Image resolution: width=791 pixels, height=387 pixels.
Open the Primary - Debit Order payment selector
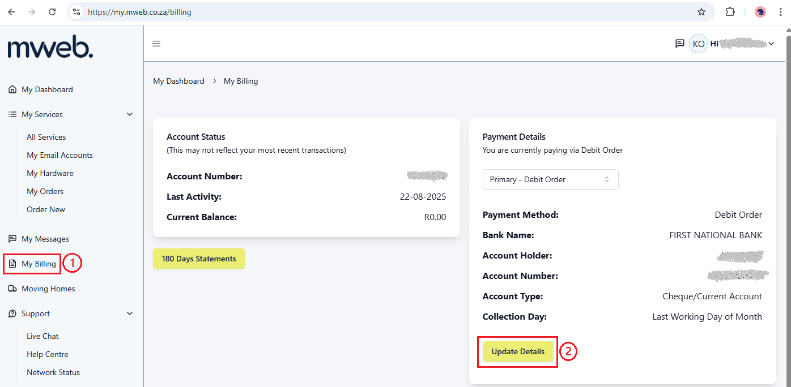click(550, 179)
